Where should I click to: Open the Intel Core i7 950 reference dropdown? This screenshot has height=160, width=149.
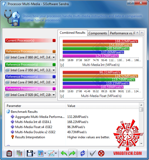tap(30, 70)
